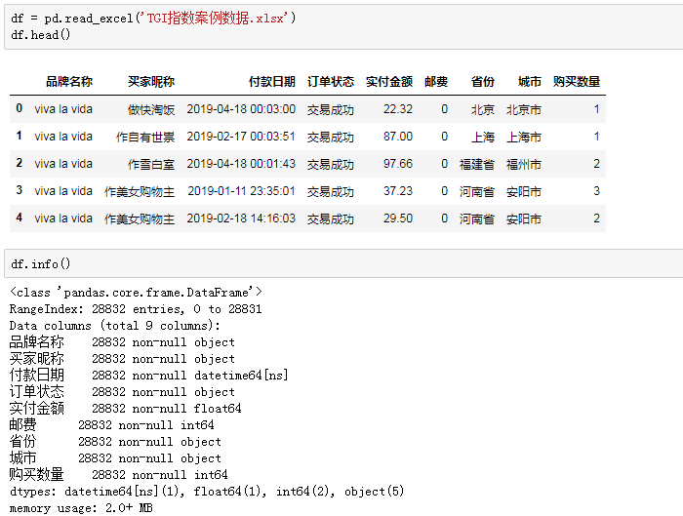Select the date cell 2019-02-17 00:03:51
683x516 pixels.
241,137
